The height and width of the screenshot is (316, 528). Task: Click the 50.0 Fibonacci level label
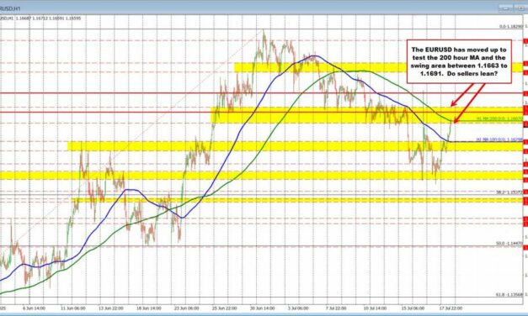(x=509, y=243)
